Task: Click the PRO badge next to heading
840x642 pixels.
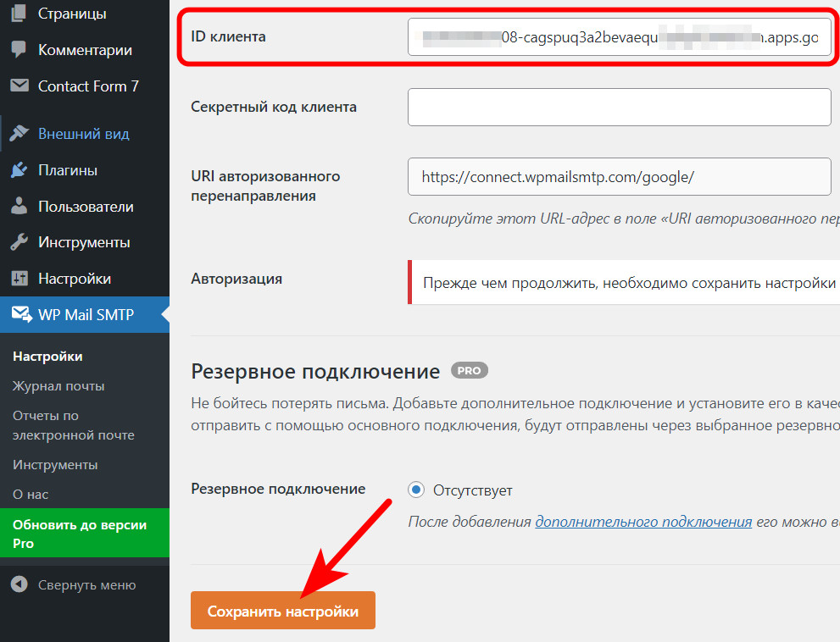Action: tap(470, 370)
